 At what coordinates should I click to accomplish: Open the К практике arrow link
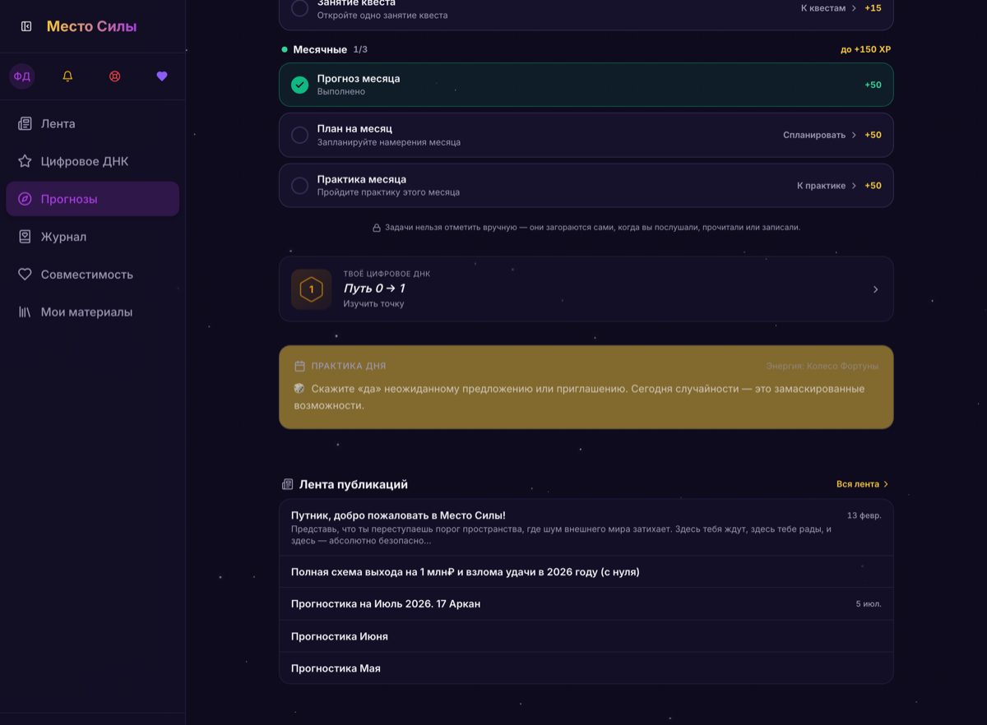point(827,186)
